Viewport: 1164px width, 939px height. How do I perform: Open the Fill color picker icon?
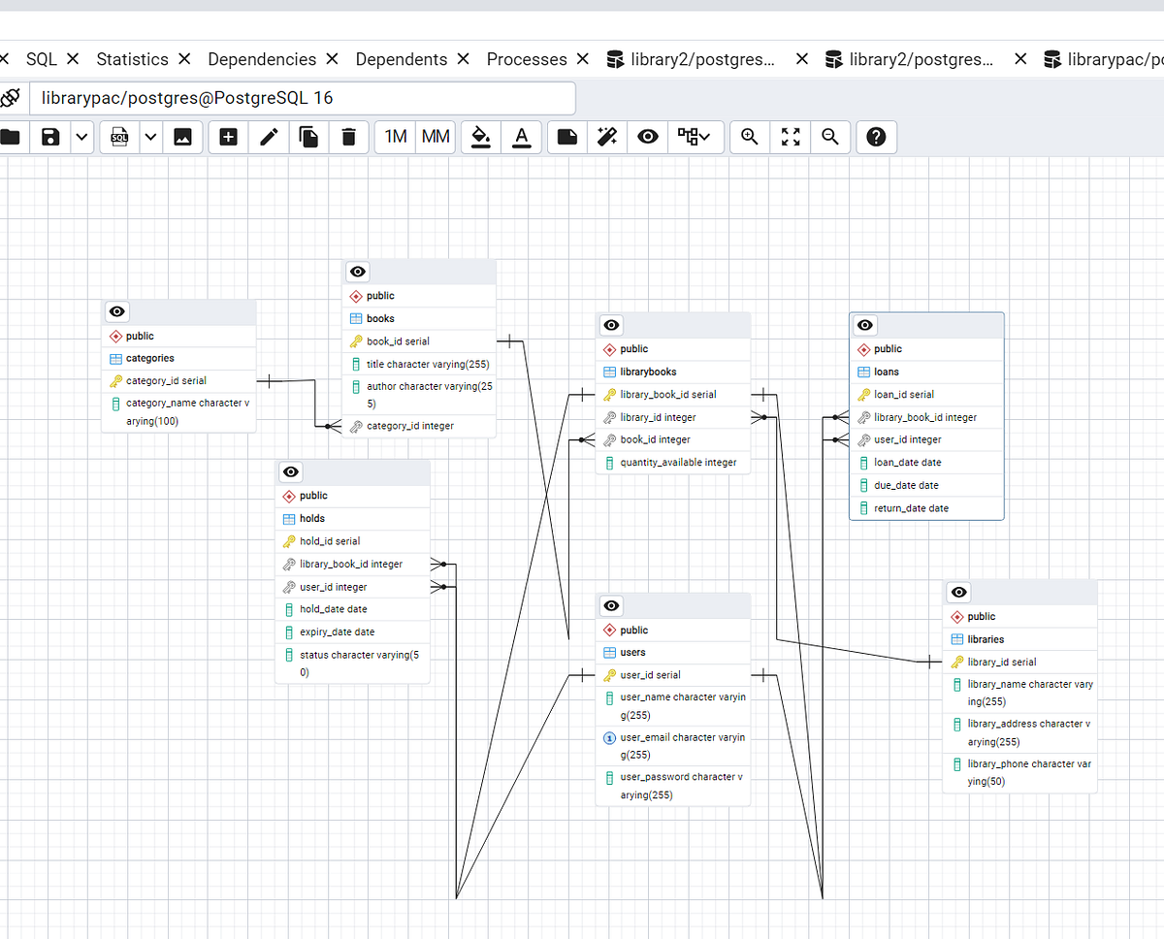479,137
